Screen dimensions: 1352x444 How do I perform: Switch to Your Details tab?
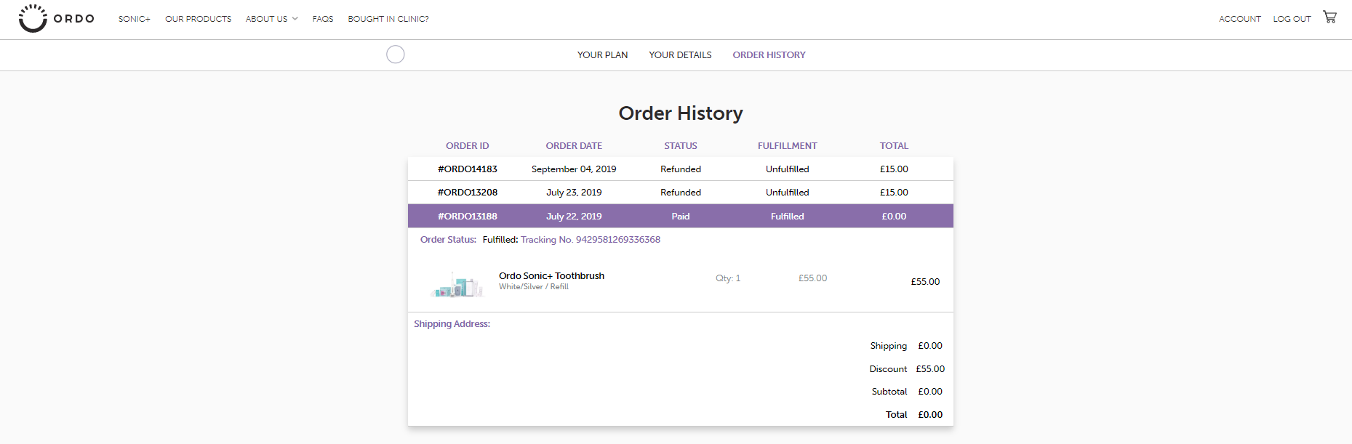680,55
